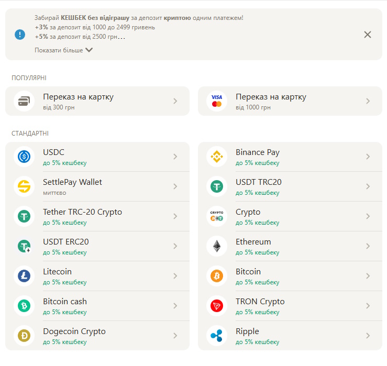Screen dimensions: 387x366
Task: Open the Dogecoin Crypto row chevron
Action: (x=175, y=336)
